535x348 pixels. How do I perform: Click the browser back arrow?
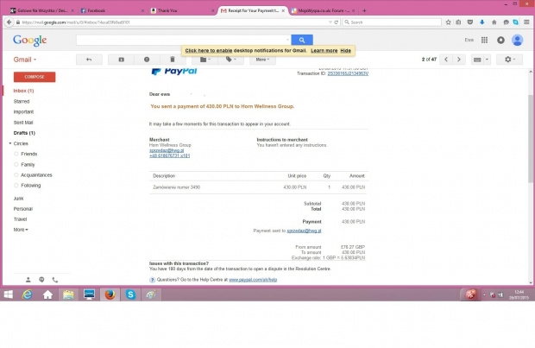click(9, 22)
